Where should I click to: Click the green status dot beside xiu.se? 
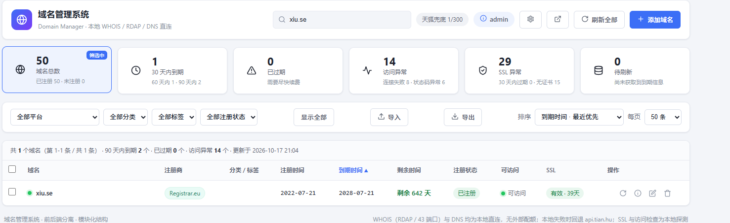pos(30,193)
